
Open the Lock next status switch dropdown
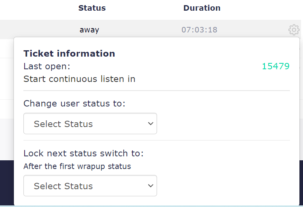click(x=90, y=186)
